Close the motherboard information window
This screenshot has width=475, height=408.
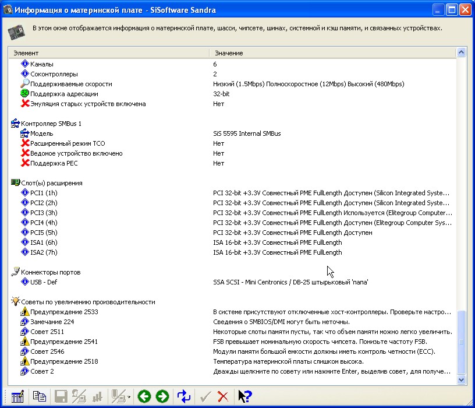[465, 10]
